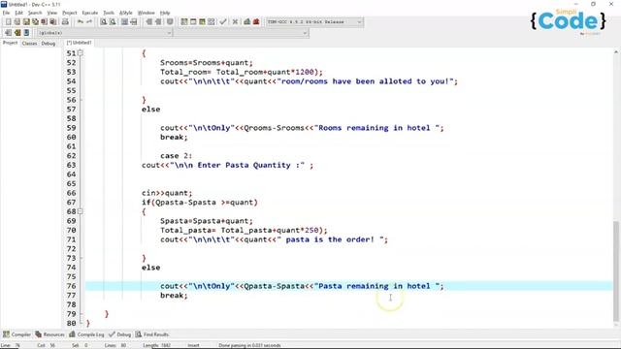Image resolution: width=621 pixels, height=349 pixels.
Task: Click the Close All toolbar icon
Action: pyautogui.click(x=52, y=21)
